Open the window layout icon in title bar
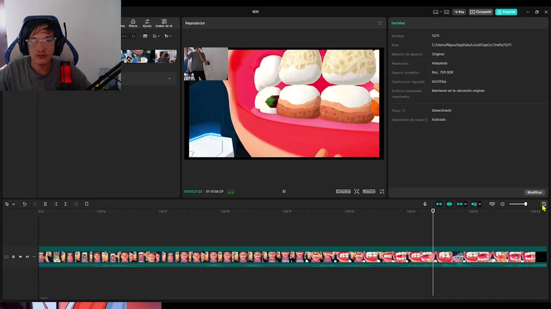551x309 pixels. (x=436, y=12)
